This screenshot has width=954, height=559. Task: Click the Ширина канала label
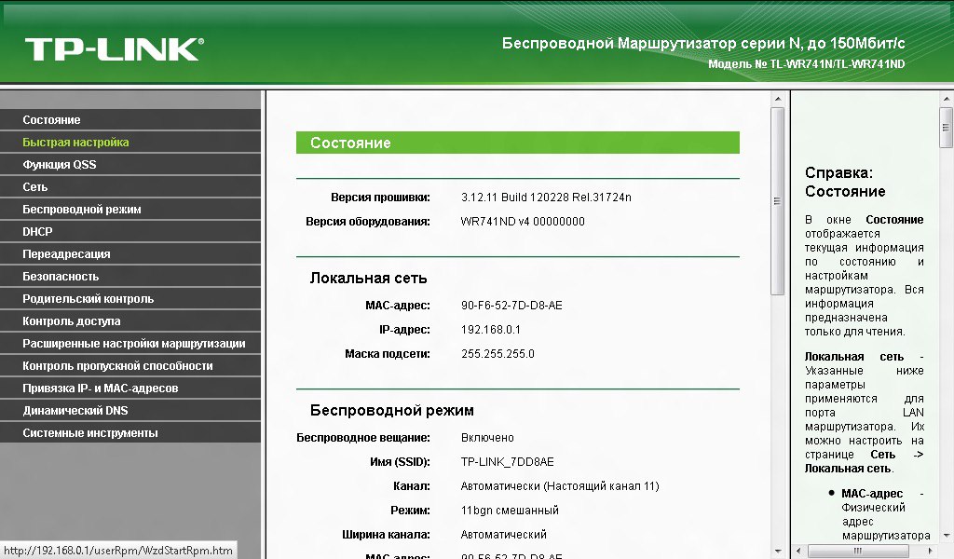click(x=386, y=535)
